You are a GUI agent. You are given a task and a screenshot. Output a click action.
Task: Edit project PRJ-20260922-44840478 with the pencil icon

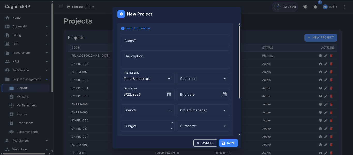[x=326, y=56]
